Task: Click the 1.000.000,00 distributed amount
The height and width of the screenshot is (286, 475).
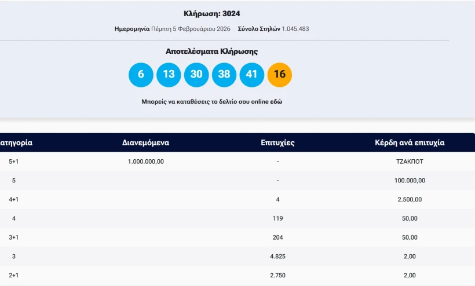Action: click(146, 162)
